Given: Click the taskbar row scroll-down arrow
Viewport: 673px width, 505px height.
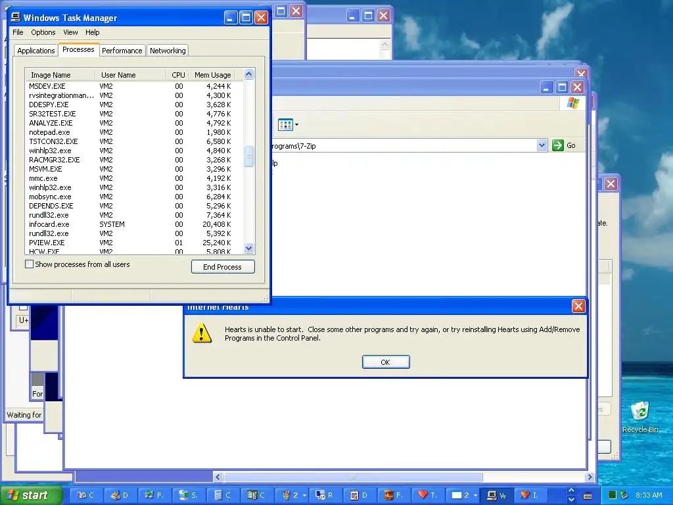Looking at the screenshot, I should [571, 500].
